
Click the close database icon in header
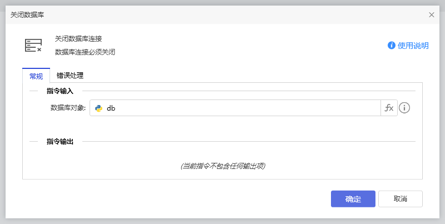coord(33,46)
